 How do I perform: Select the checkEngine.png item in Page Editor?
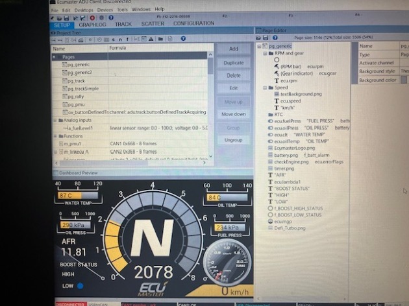tap(306, 161)
